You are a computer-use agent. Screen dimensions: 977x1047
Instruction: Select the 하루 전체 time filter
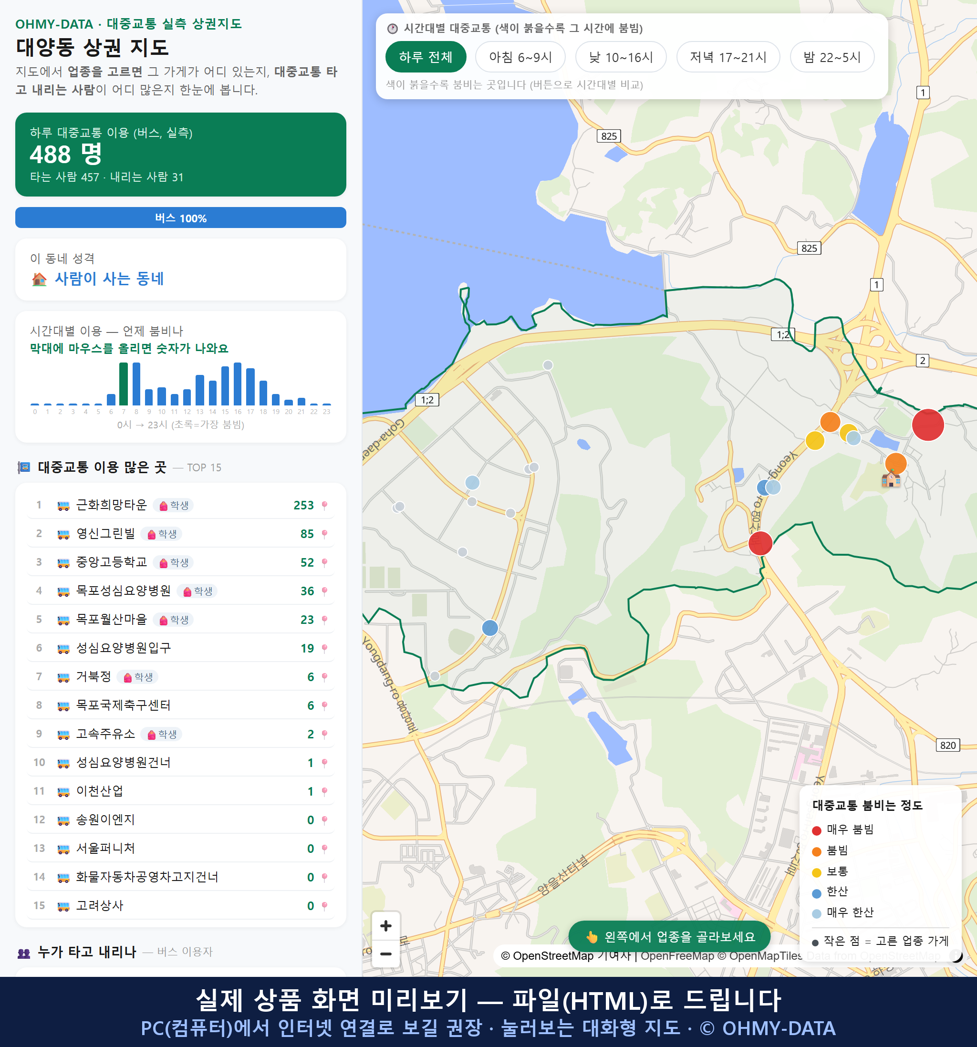(x=426, y=57)
